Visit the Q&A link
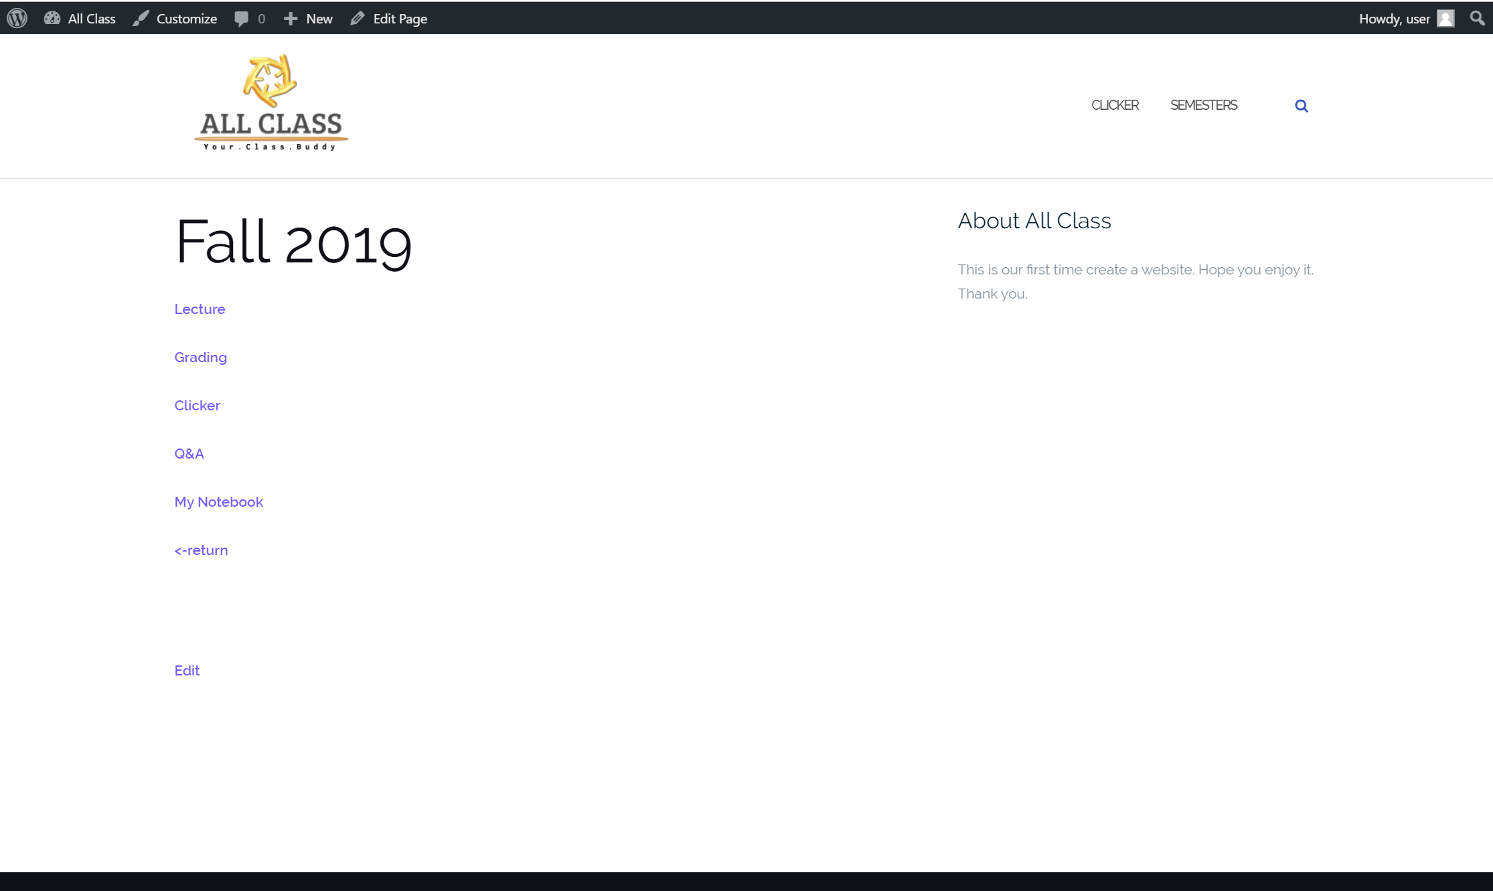This screenshot has width=1493, height=891. click(x=189, y=454)
